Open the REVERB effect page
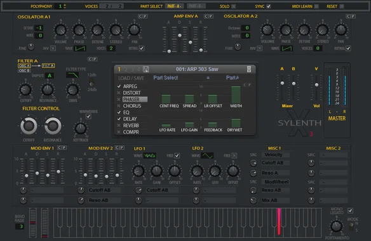371x241 pixels. (x=131, y=126)
